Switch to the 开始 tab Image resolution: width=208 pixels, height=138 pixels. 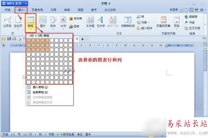(x=8, y=10)
